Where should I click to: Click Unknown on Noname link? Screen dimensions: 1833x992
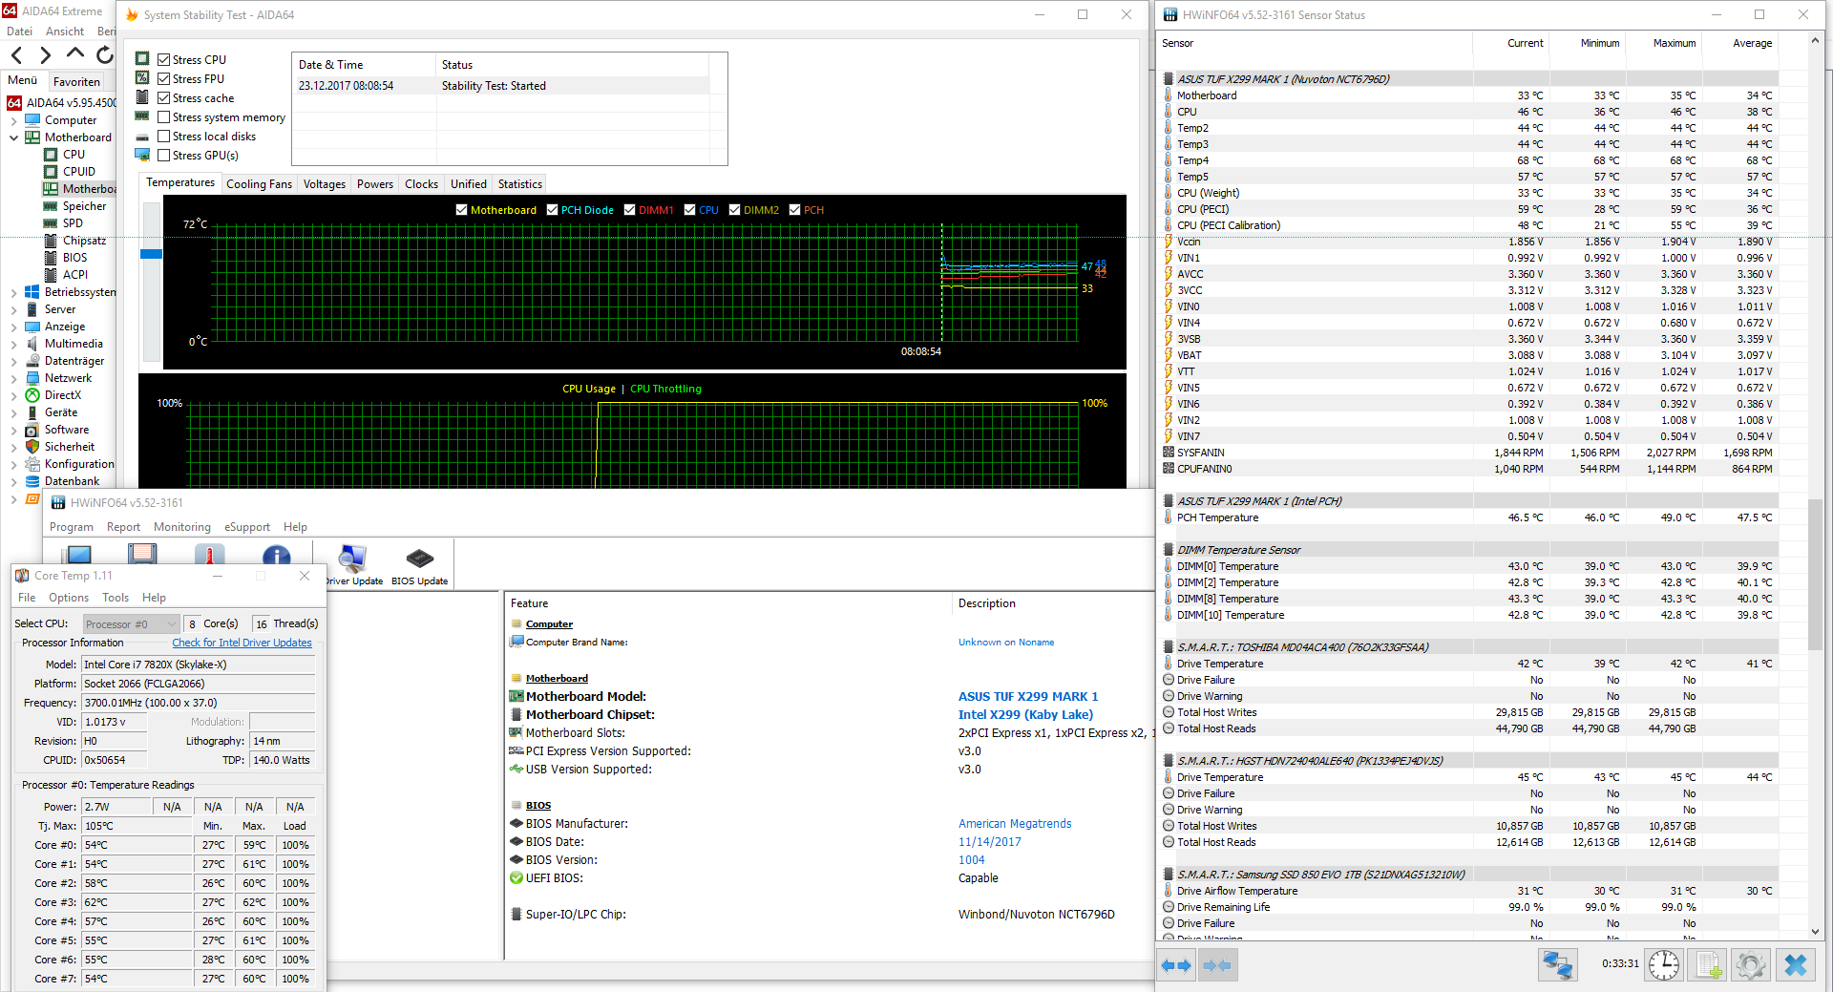click(x=1006, y=643)
